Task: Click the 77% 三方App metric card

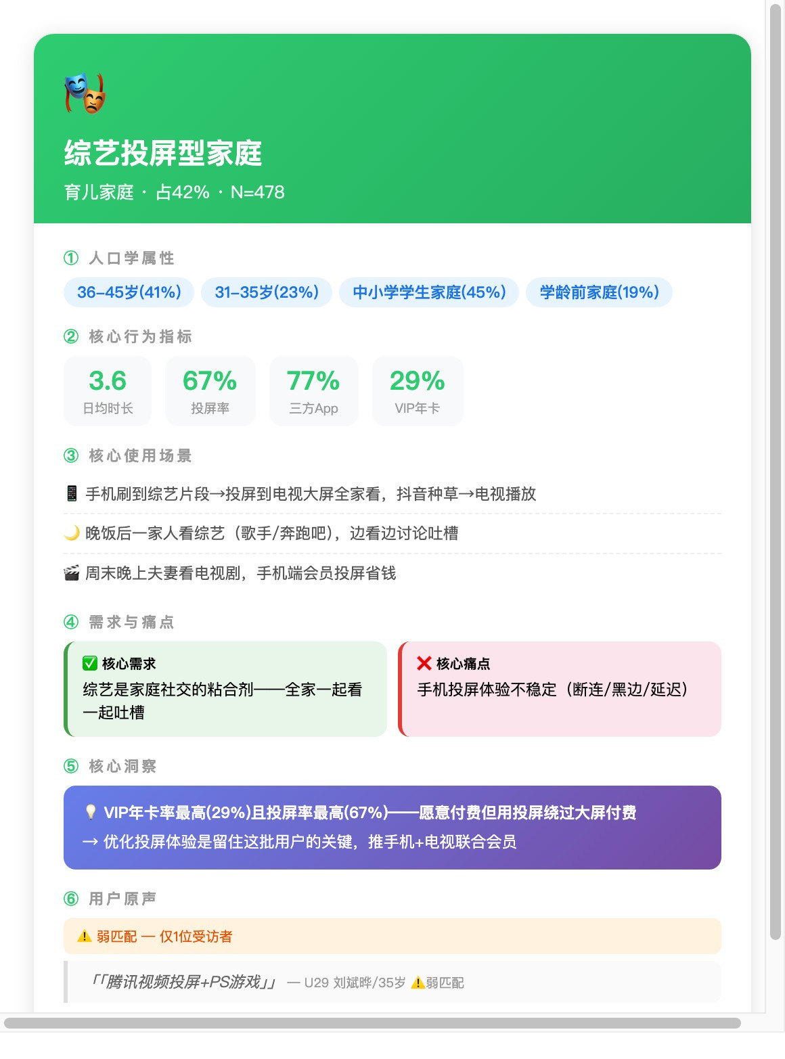Action: pos(313,391)
